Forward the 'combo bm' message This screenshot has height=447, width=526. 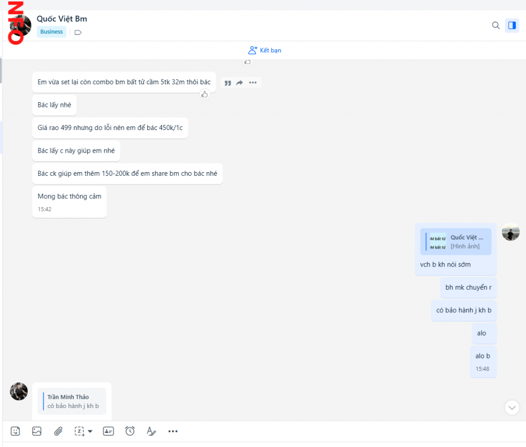tap(239, 83)
